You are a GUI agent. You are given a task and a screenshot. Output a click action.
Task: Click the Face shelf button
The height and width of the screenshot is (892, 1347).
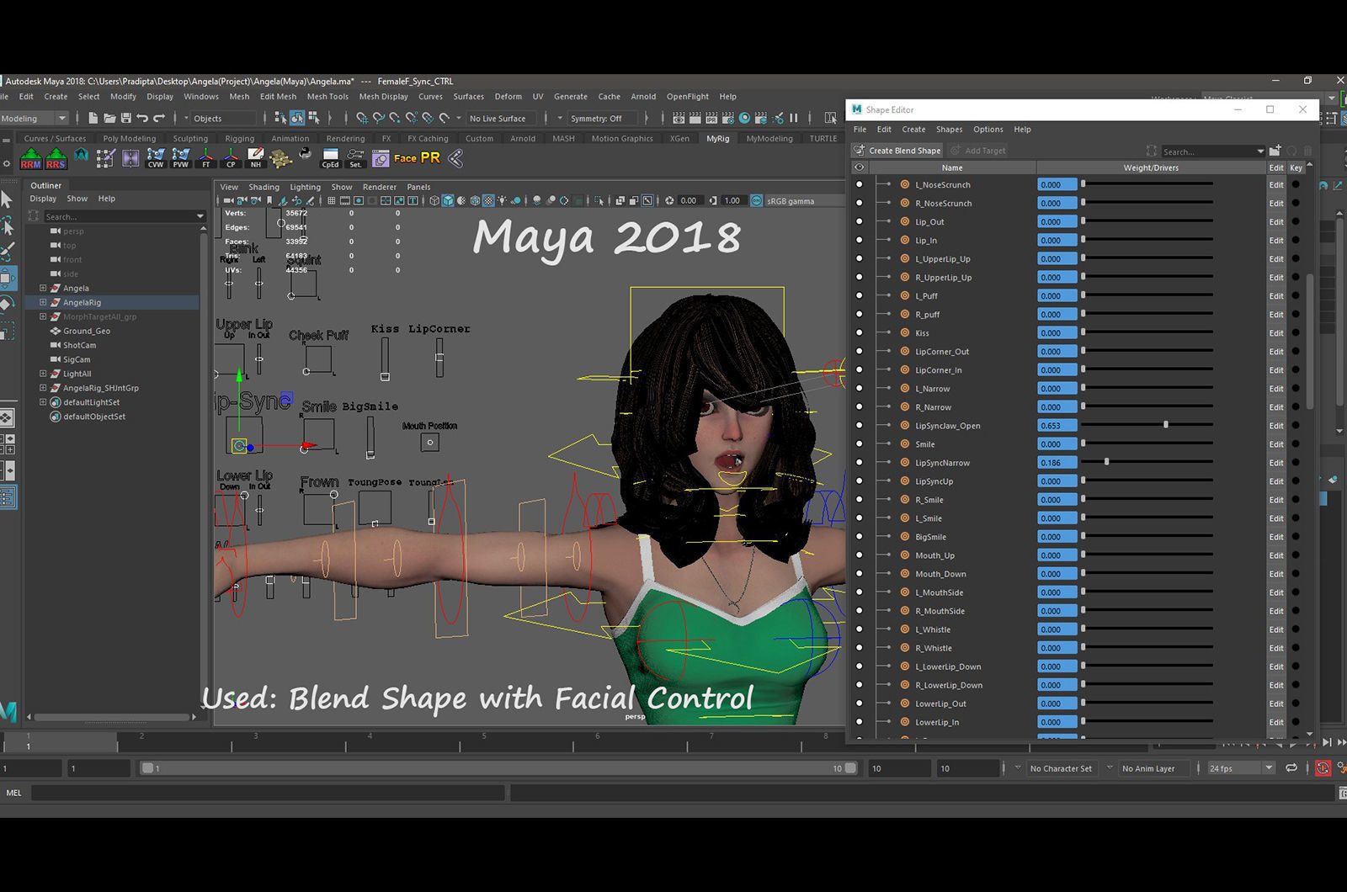[x=405, y=158]
